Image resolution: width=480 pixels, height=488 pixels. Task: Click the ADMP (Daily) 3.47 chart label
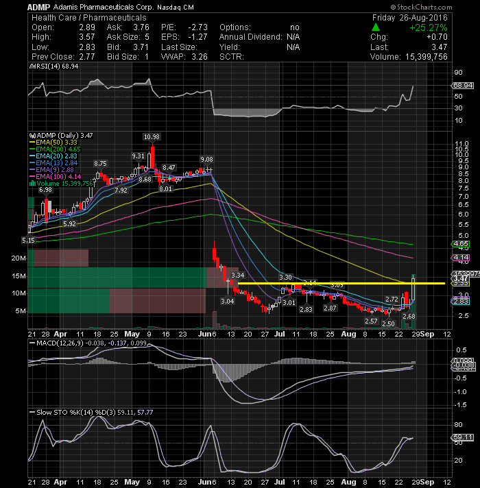(61, 136)
